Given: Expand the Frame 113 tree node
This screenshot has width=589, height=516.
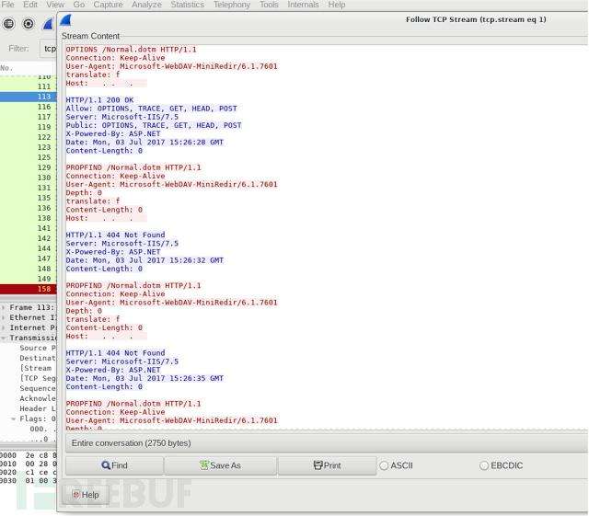Looking at the screenshot, I should click(x=3, y=307).
